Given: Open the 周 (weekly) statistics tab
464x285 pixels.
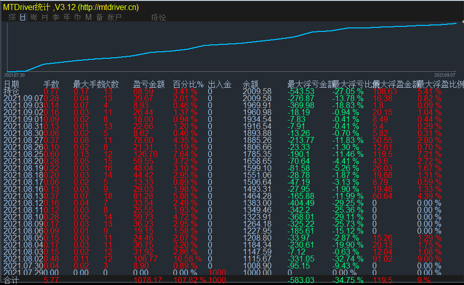Looking at the screenshot, I should (x=34, y=17).
